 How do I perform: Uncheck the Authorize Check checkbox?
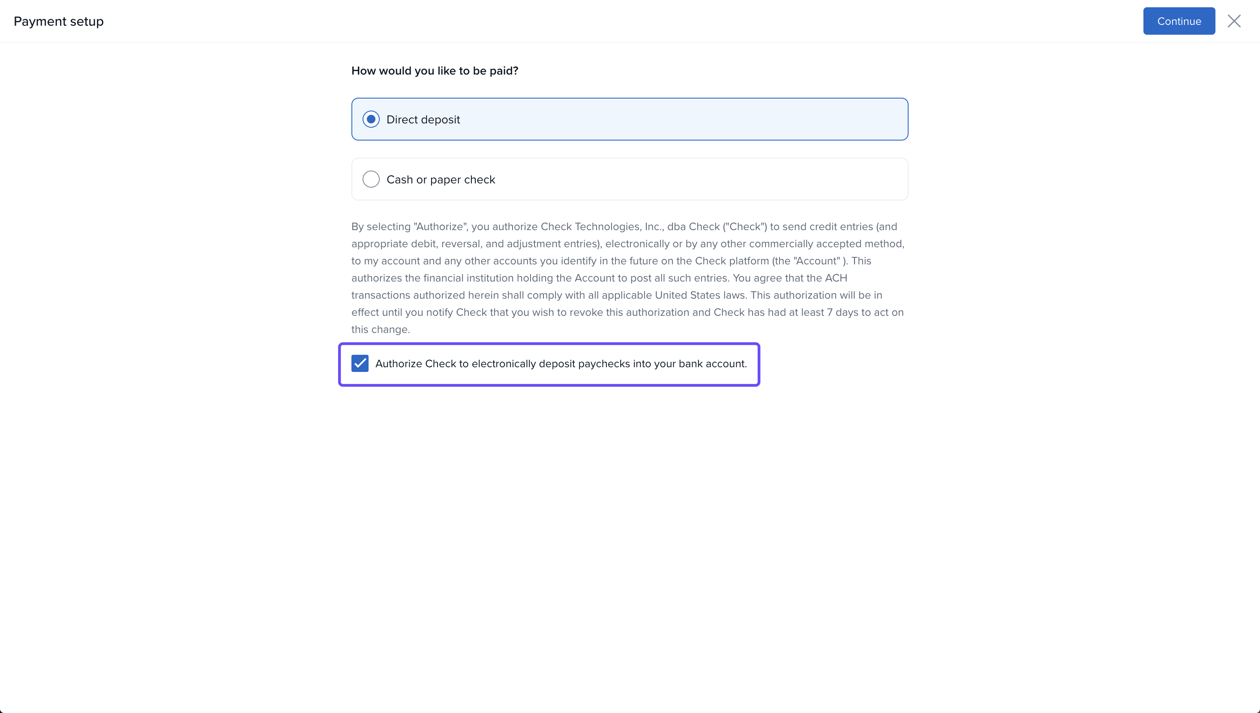[360, 363]
